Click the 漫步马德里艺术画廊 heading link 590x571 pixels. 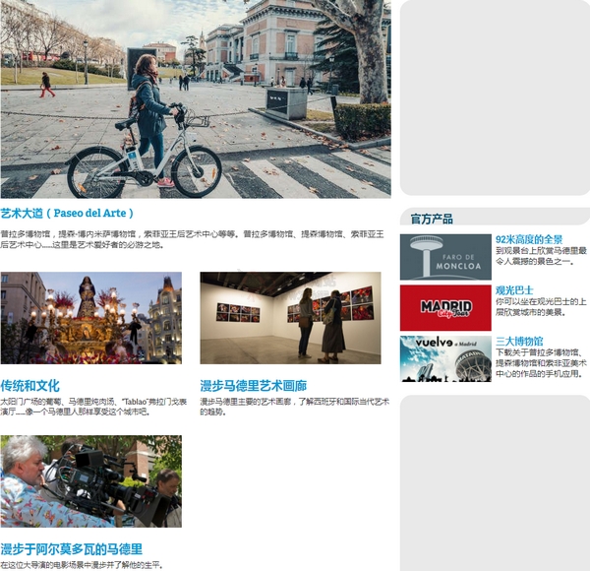(x=254, y=386)
